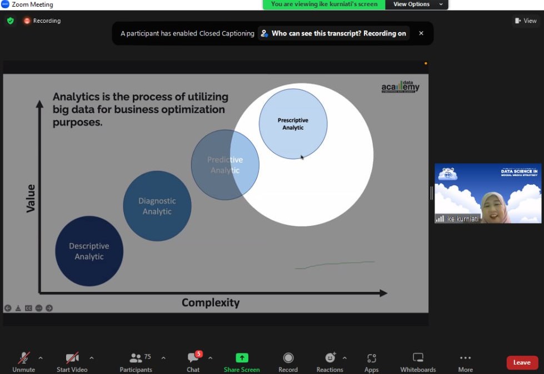Open the Participants list showing 75

136,358
